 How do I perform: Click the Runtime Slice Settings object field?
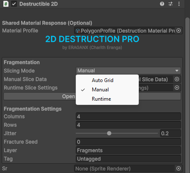point(128,88)
